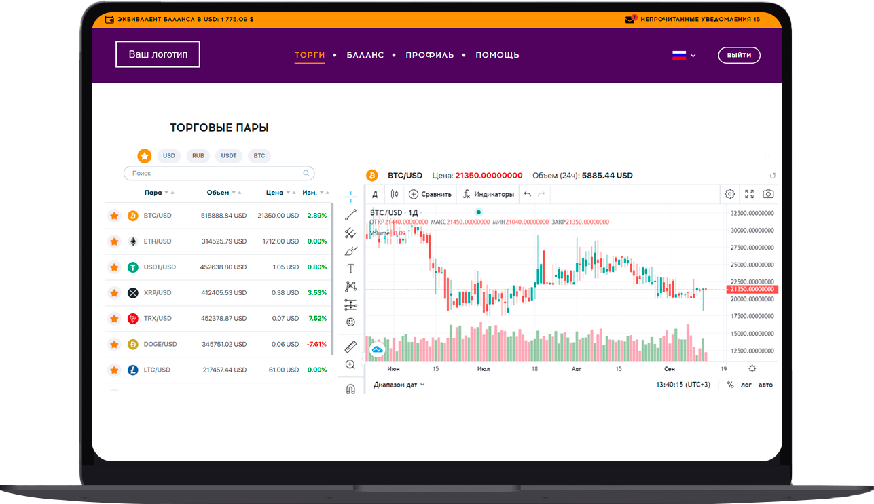Open the emoji sticker tool
Screen dimensions: 874x504
350,322
